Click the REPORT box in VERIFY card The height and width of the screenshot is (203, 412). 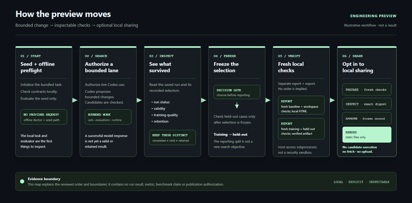[x=301, y=105]
